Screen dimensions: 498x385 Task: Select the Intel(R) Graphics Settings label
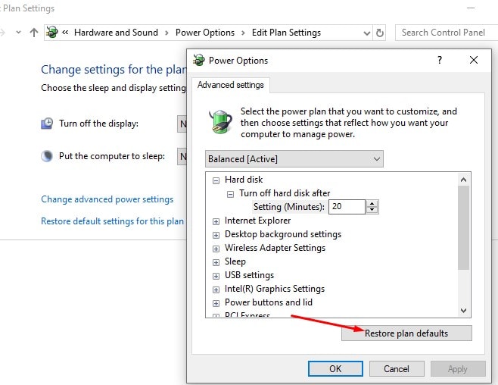275,289
